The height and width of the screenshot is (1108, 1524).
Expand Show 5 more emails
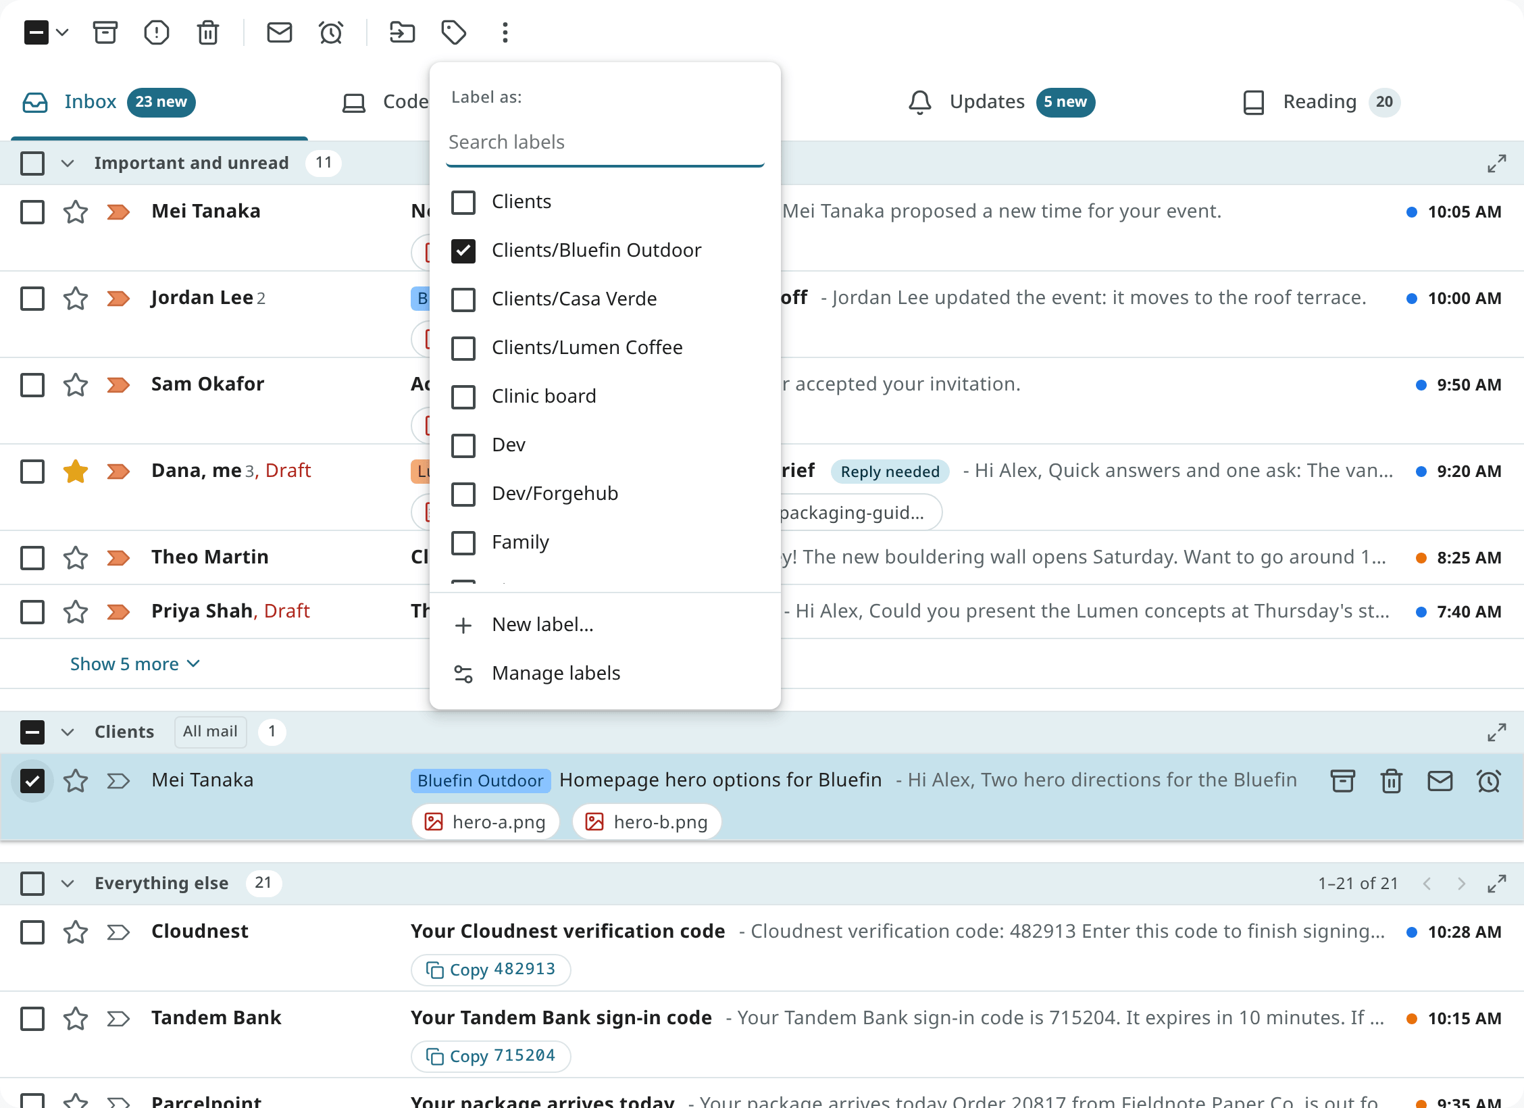click(135, 664)
